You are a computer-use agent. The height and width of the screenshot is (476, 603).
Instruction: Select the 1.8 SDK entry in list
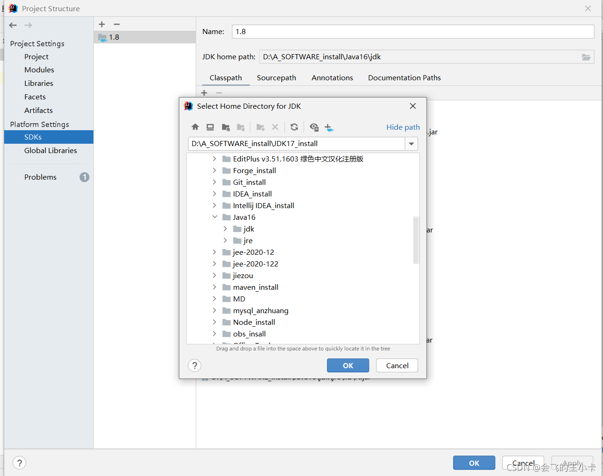point(145,37)
